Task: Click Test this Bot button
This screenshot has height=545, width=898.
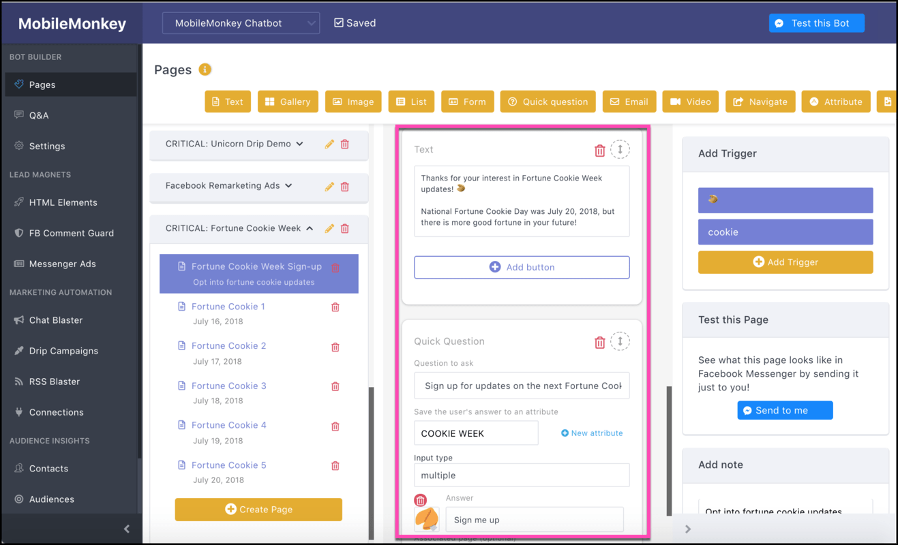Action: click(x=816, y=23)
